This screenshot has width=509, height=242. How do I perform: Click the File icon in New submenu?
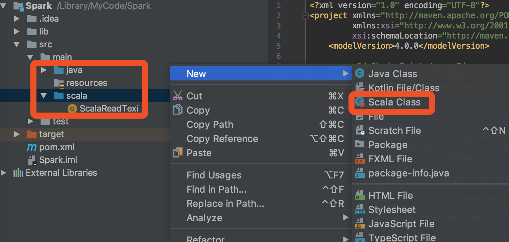[360, 117]
